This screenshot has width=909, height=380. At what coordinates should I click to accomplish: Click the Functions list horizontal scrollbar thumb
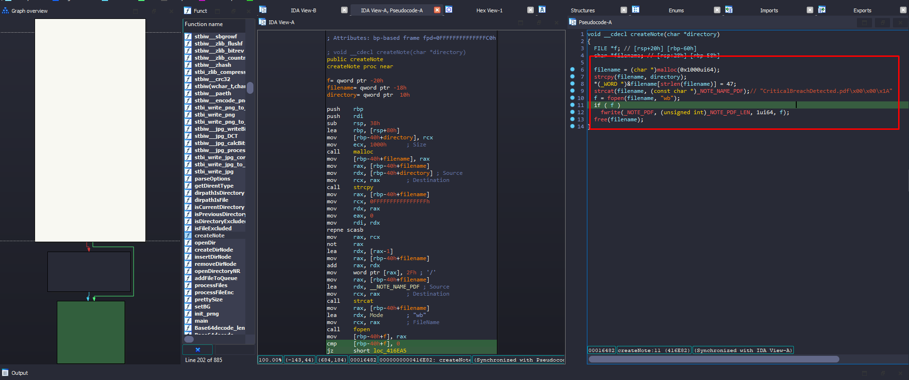point(189,339)
